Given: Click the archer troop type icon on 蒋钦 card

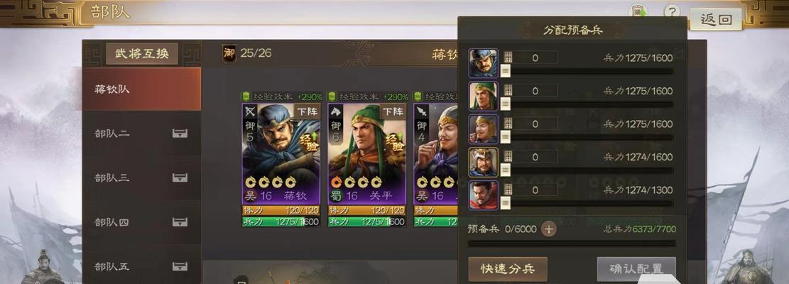Looking at the screenshot, I should click(x=250, y=111).
